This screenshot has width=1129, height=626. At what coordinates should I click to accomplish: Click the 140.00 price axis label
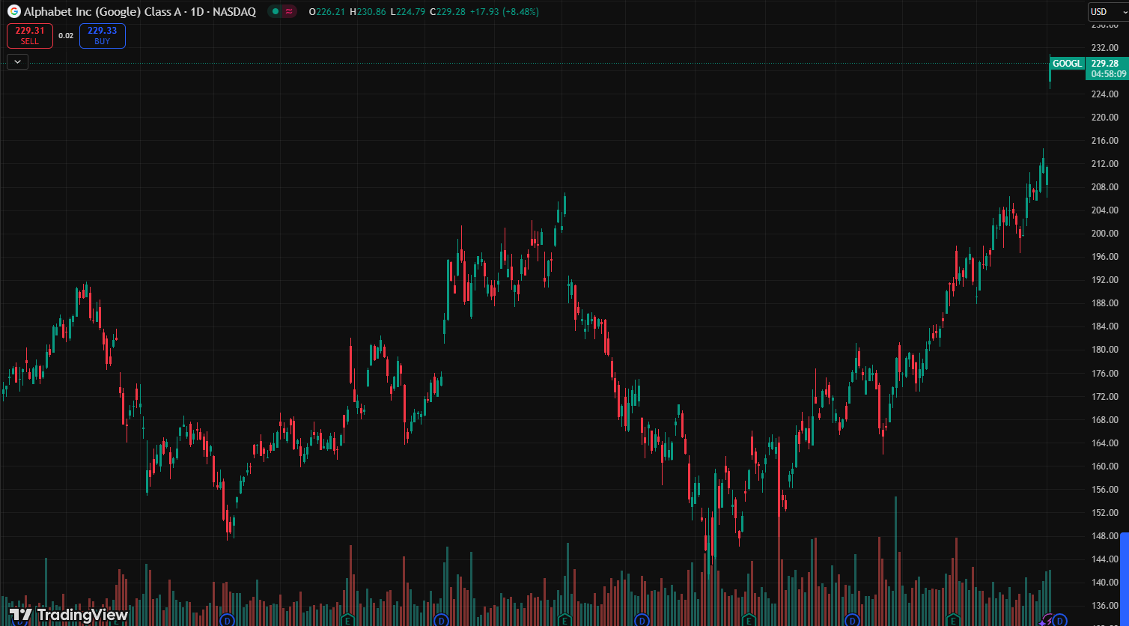(x=1104, y=583)
